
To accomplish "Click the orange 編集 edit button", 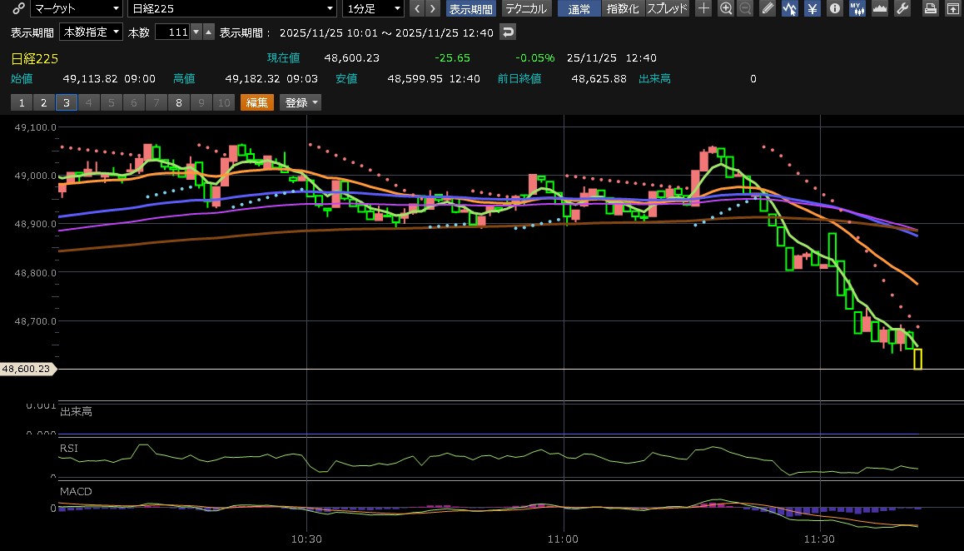I will point(256,102).
